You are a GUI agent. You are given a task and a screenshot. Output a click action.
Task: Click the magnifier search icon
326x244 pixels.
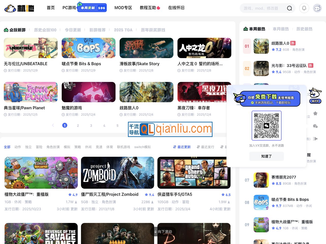(289, 8)
